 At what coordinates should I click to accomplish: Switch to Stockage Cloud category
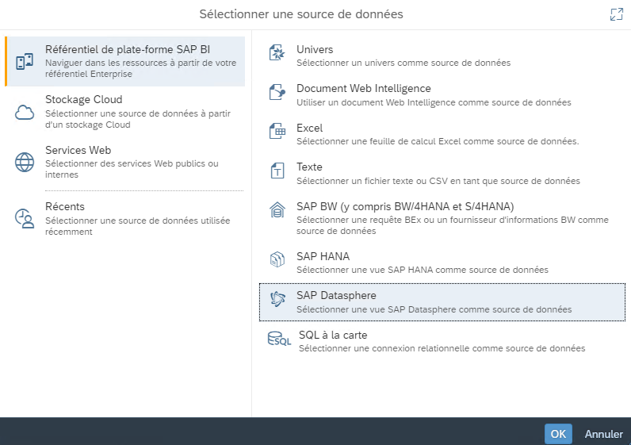pyautogui.click(x=83, y=100)
